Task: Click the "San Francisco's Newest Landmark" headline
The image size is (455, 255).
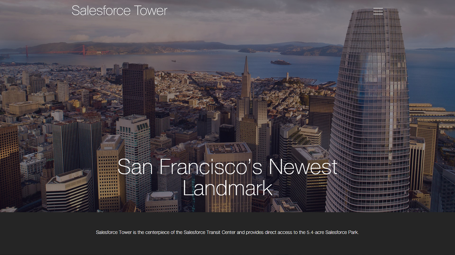Action: click(227, 177)
